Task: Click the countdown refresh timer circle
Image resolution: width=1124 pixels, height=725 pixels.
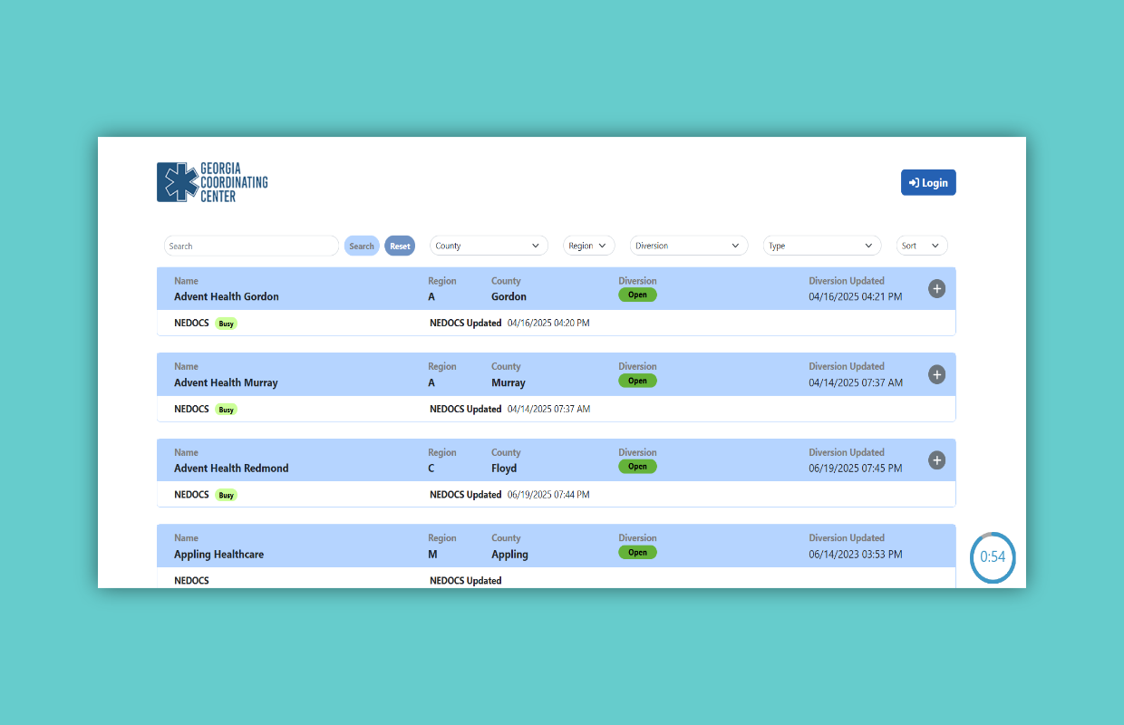Action: (x=993, y=557)
